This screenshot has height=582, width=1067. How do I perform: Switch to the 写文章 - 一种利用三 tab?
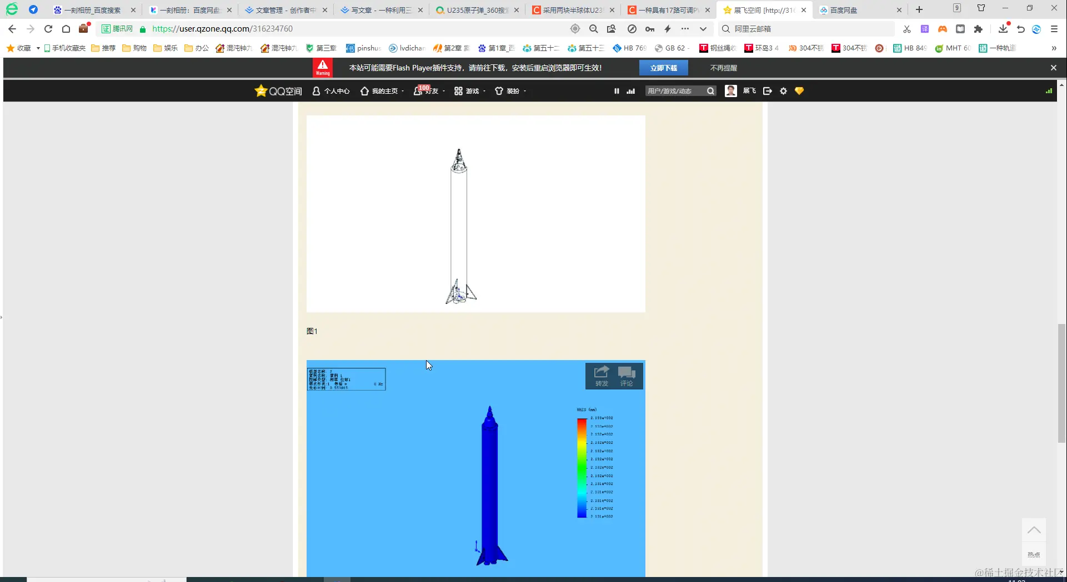coord(381,10)
